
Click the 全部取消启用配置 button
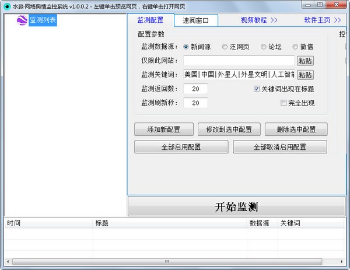[279, 147]
